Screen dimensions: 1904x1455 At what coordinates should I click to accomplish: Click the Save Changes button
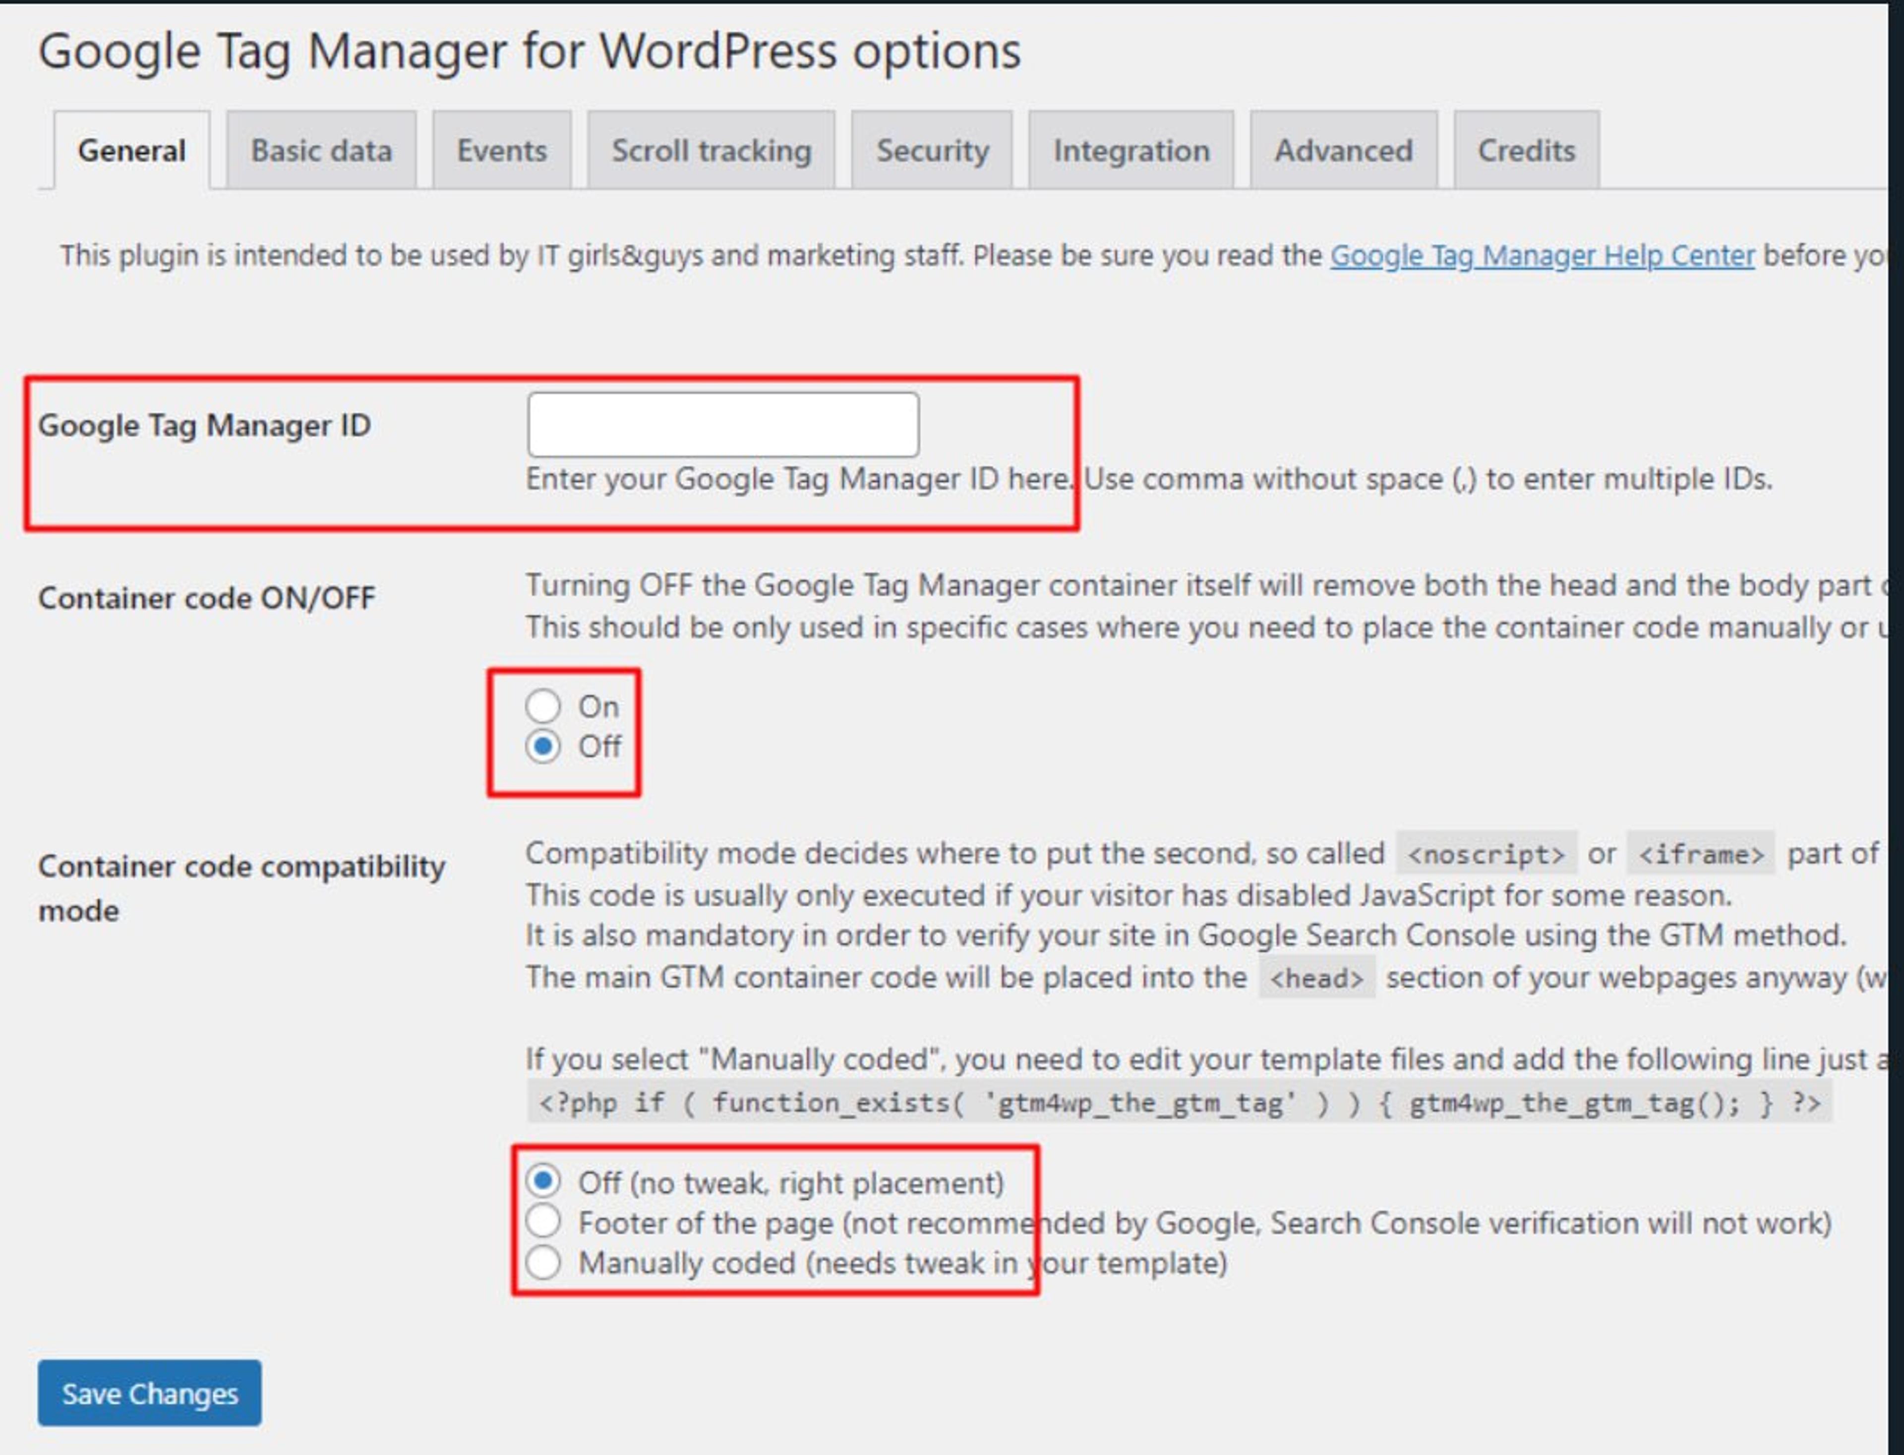pos(149,1393)
